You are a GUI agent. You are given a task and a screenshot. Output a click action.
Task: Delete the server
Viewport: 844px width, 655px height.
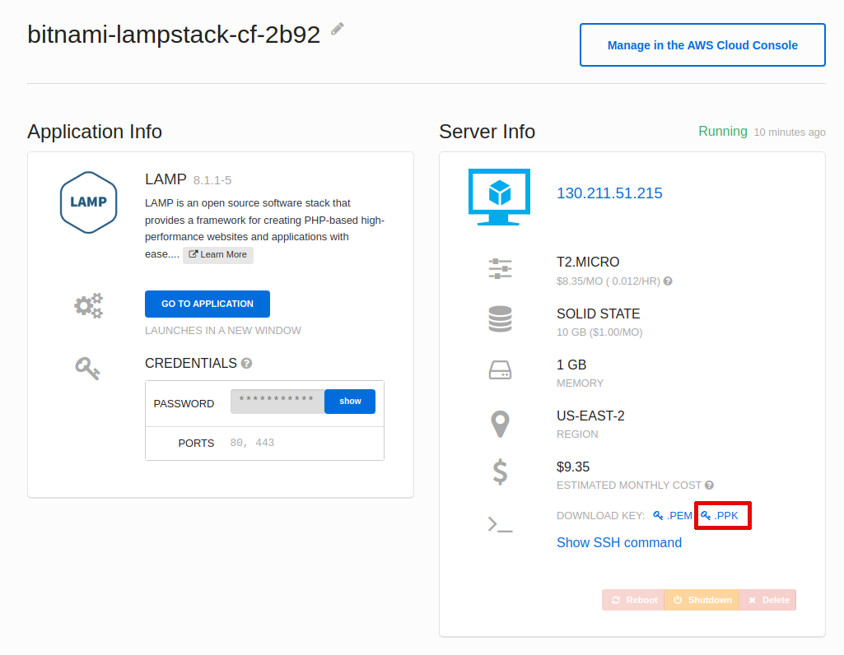[x=767, y=600]
